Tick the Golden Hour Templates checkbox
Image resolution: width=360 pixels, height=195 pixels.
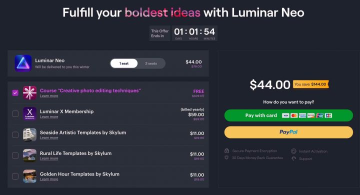(x=15, y=176)
